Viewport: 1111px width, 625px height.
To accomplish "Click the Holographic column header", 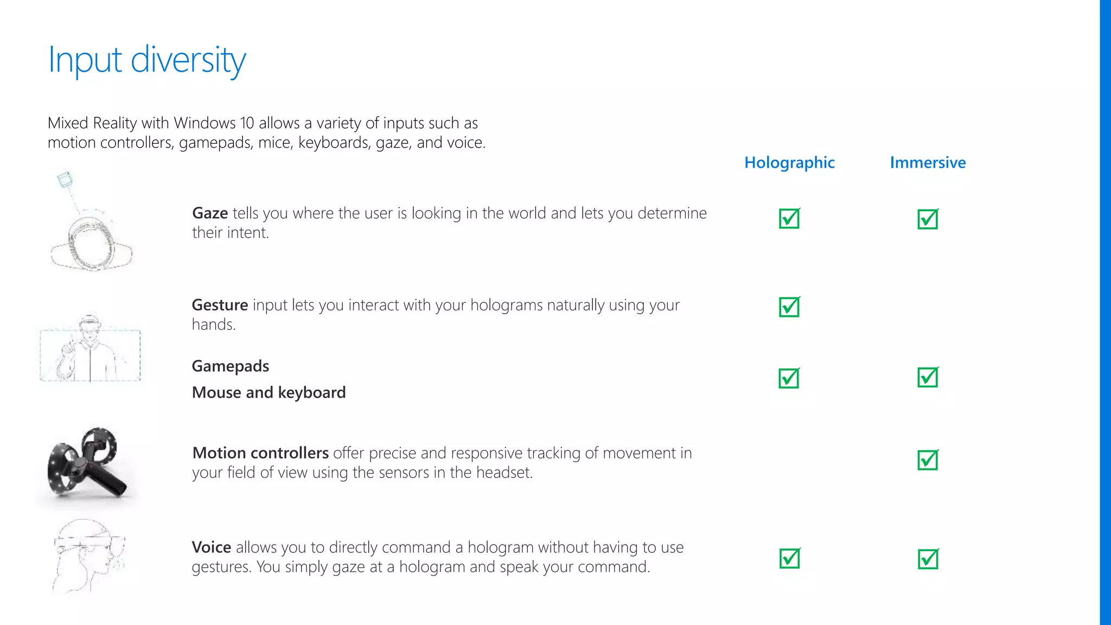I will 789,163.
